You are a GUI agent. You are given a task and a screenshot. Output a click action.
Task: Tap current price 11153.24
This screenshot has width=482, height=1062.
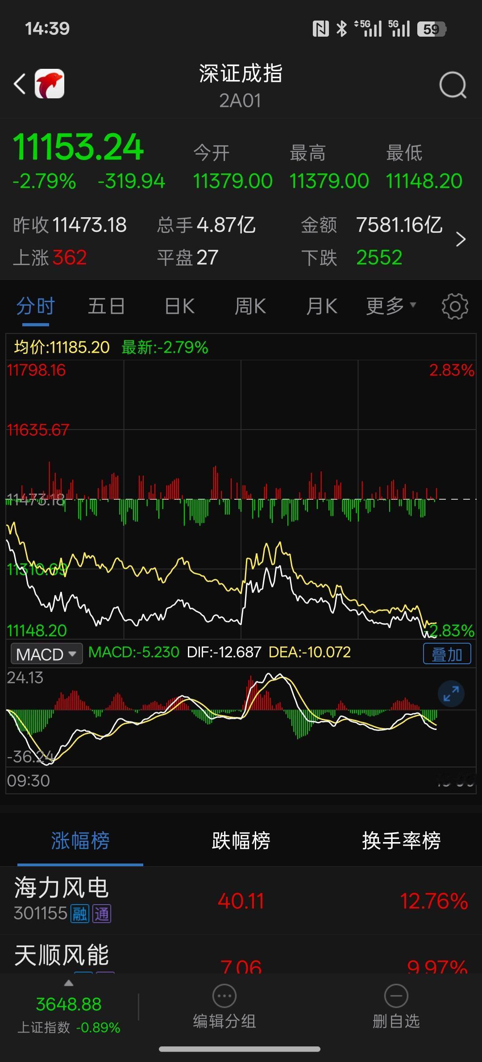point(78,147)
